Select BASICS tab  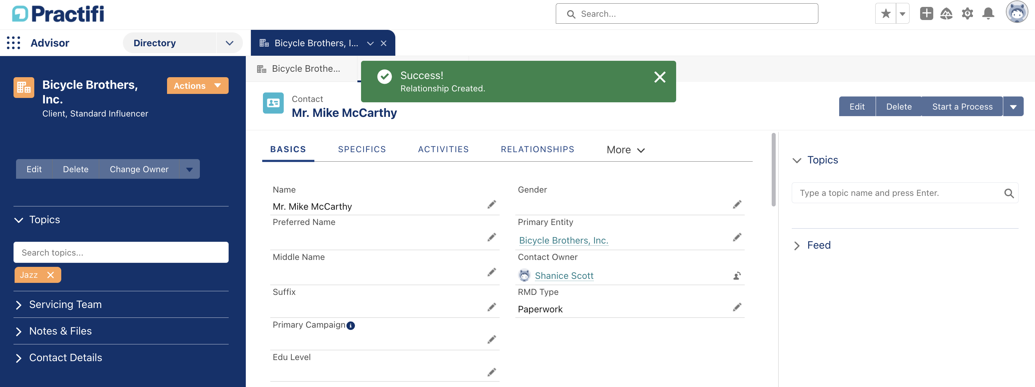click(288, 149)
